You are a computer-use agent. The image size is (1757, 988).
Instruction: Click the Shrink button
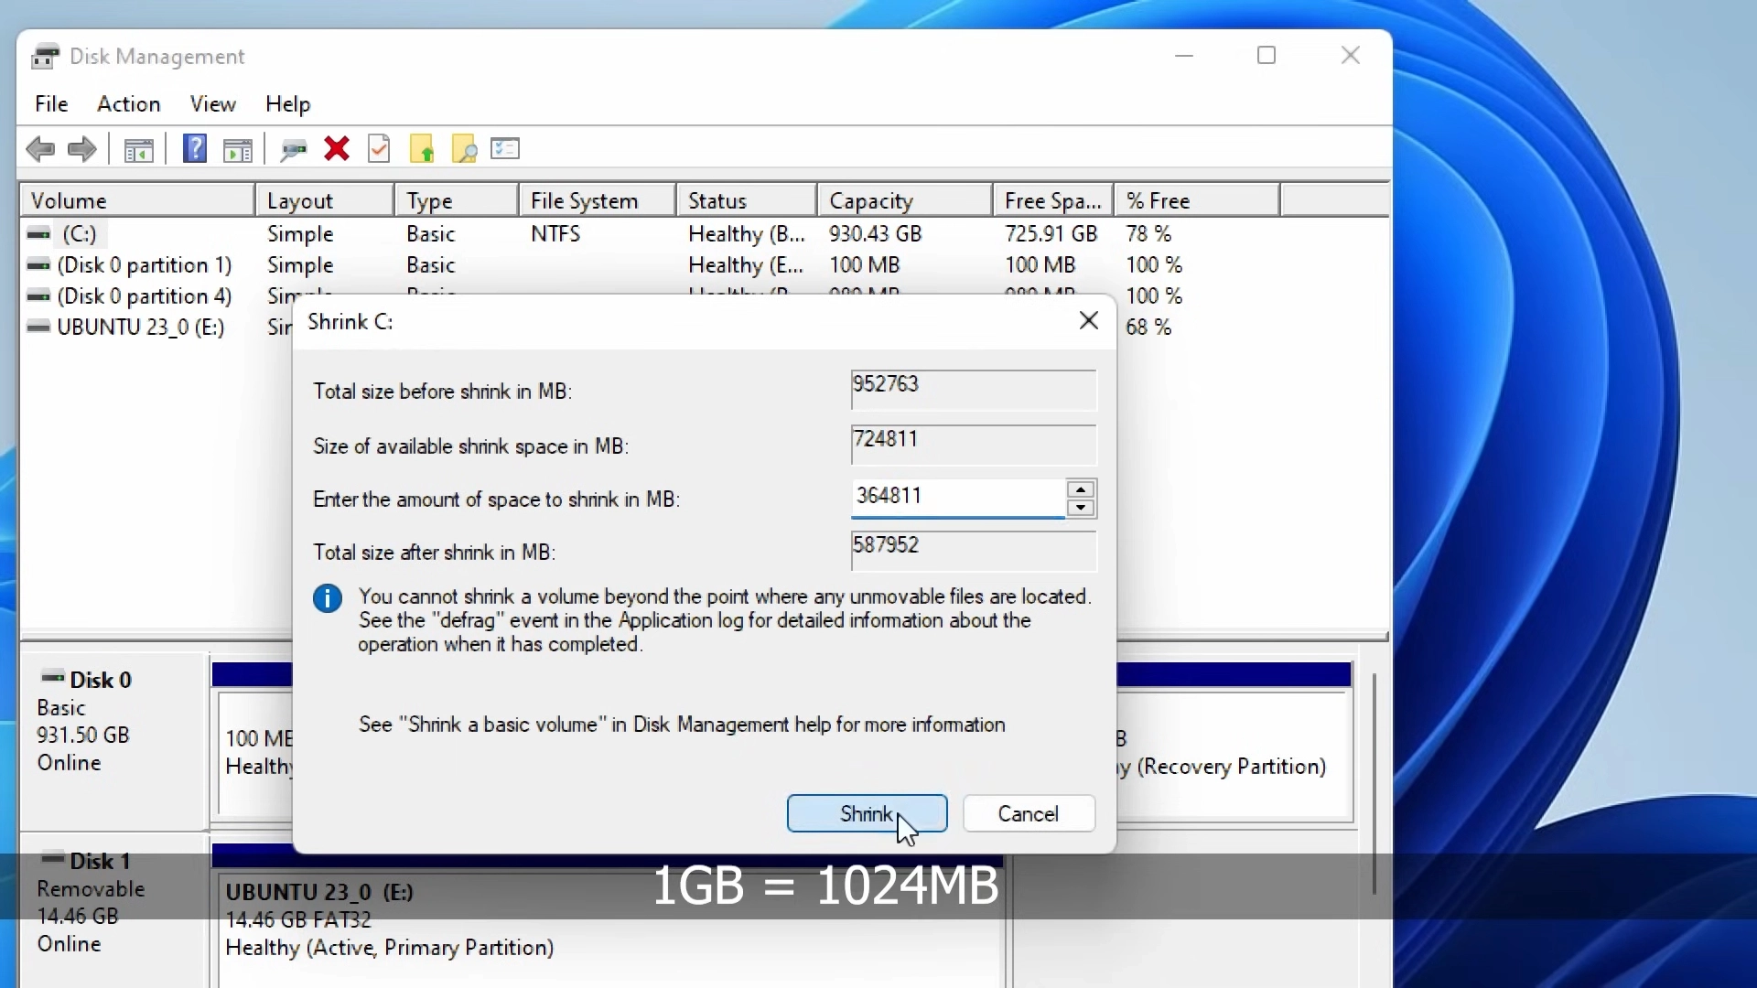868,814
